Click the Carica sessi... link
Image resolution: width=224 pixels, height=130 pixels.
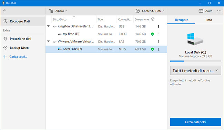pos(18,57)
